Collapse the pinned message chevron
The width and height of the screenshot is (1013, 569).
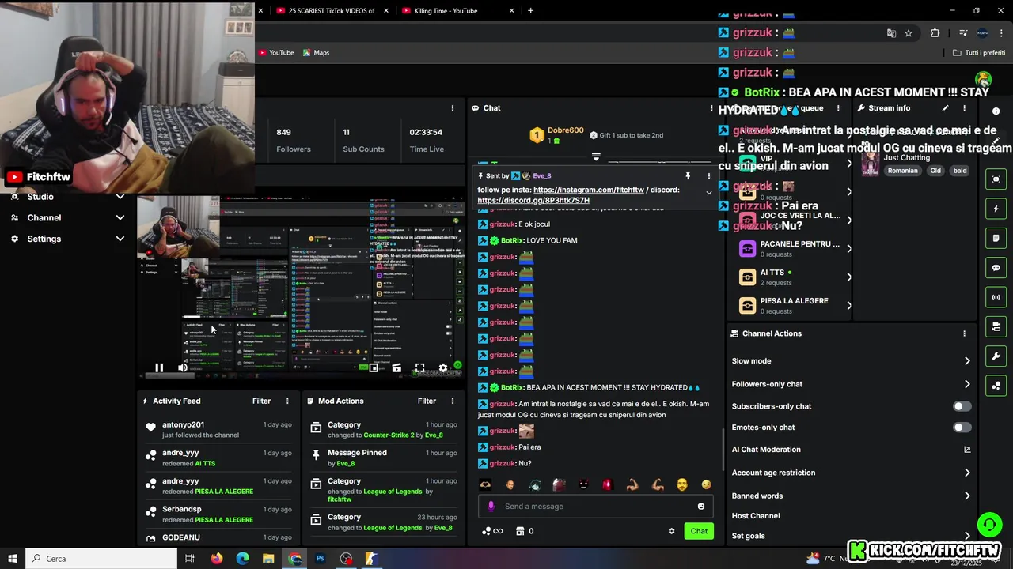pyautogui.click(x=708, y=193)
